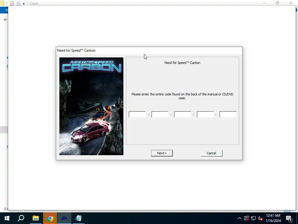Click the Next> button in installer
This screenshot has height=224, width=298.
[x=162, y=153]
